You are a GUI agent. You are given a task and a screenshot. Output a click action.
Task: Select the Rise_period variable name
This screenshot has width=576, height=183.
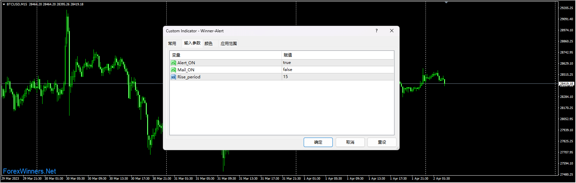point(189,77)
